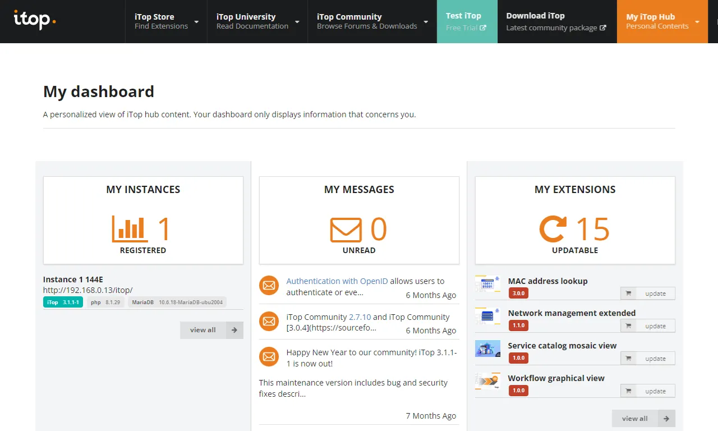Viewport: 718px width, 431px height.
Task: Click the Network management extended thumbnail
Action: pyautogui.click(x=487, y=316)
